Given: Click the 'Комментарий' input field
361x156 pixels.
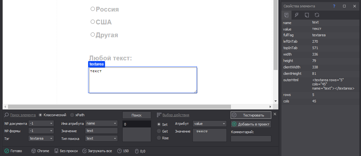Looking at the screenshot, I should 251,139.
